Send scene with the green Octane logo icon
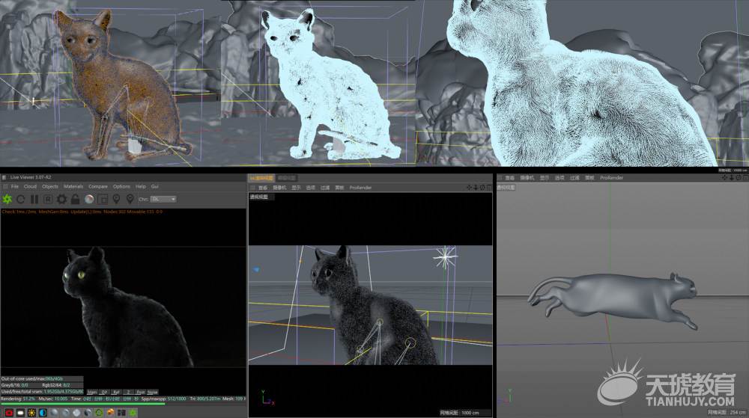 tap(7, 199)
